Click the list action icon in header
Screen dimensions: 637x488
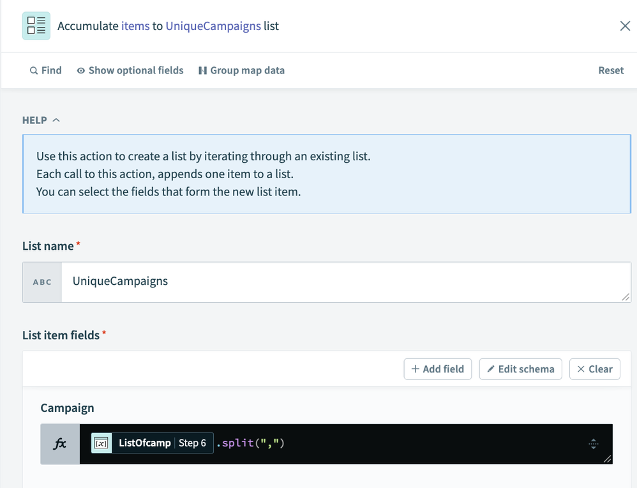36,26
